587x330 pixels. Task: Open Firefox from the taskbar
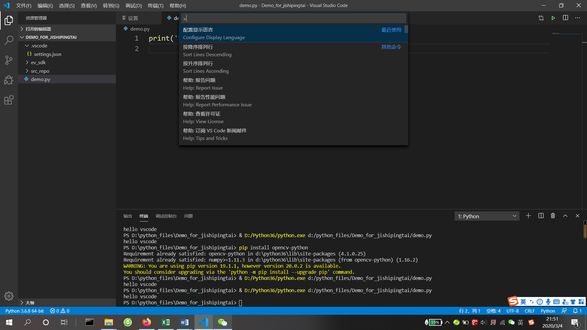tap(147, 322)
